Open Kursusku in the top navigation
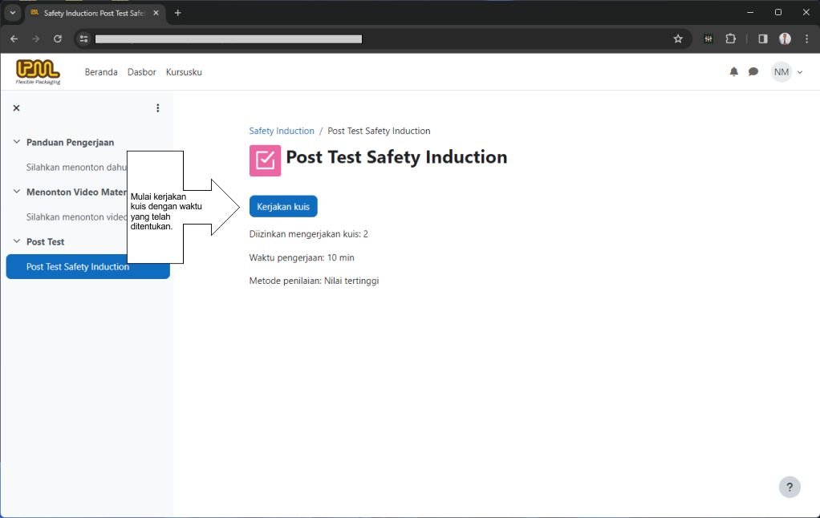820x518 pixels. (184, 72)
